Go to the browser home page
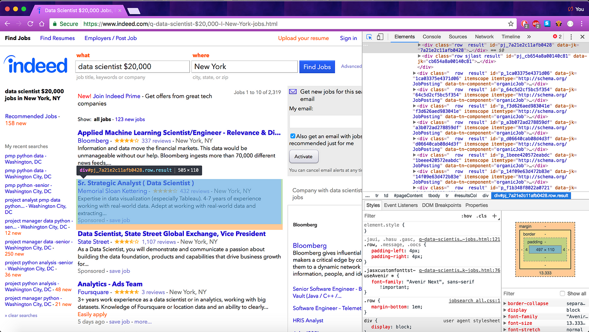 click(x=42, y=24)
